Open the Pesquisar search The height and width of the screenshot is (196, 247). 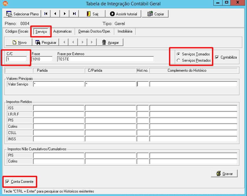pos(46,42)
